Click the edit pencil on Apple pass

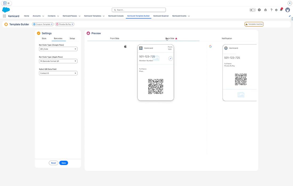(170, 59)
